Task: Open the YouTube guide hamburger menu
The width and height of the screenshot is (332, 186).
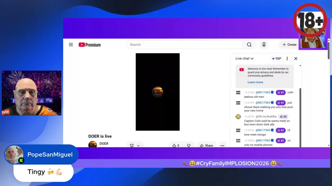Action: pos(71,45)
